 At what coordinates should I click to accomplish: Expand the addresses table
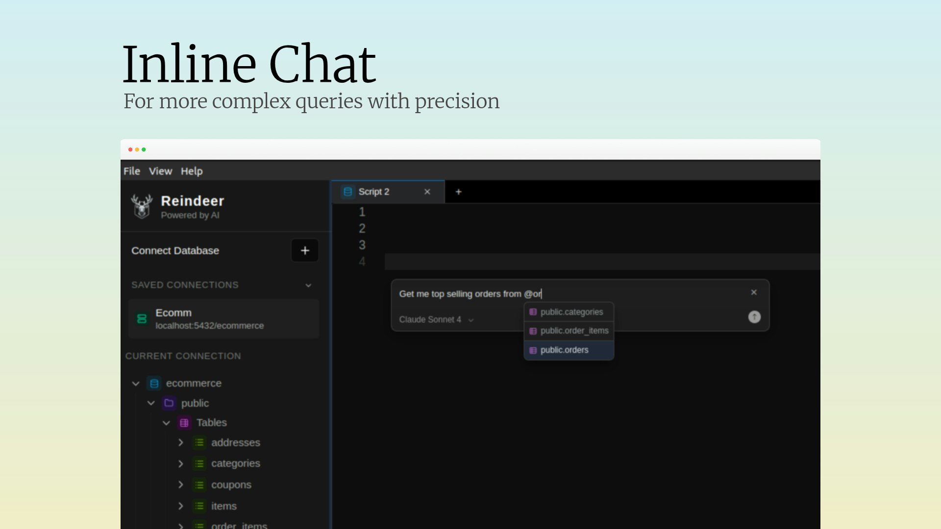tap(180, 443)
